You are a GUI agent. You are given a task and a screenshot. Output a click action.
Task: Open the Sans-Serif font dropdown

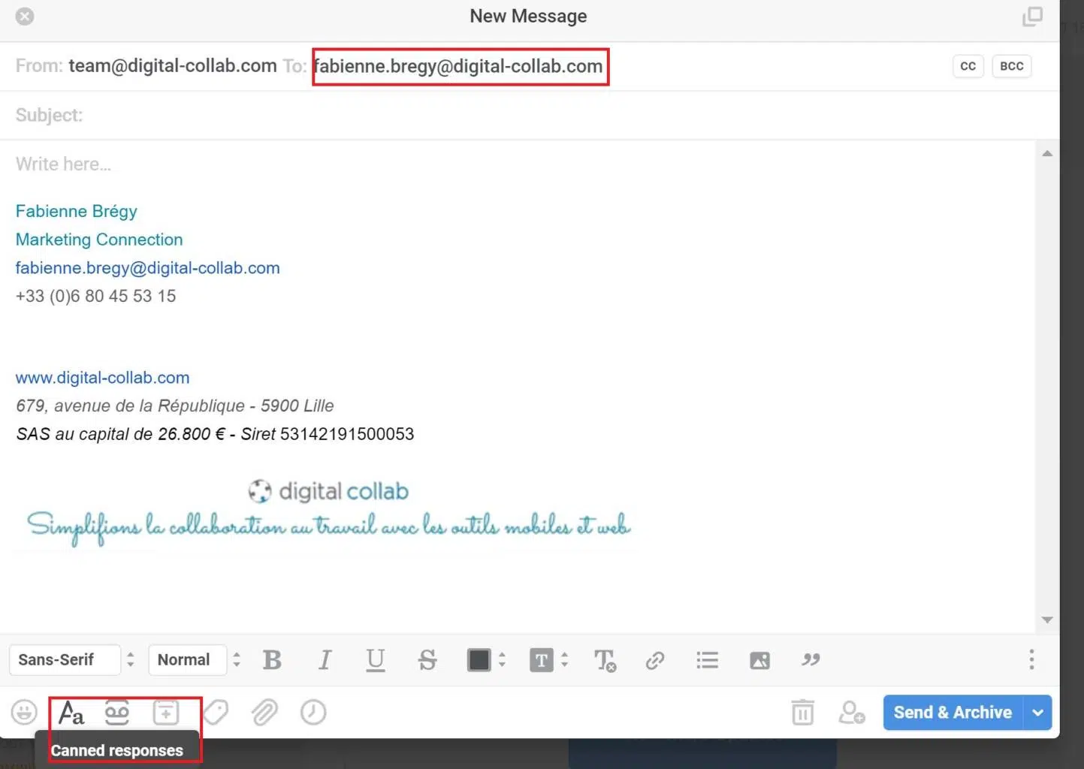(73, 660)
